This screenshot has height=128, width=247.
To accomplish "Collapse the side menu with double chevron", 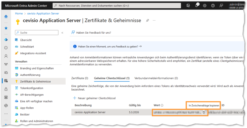I will pyautogui.click(x=62, y=33).
